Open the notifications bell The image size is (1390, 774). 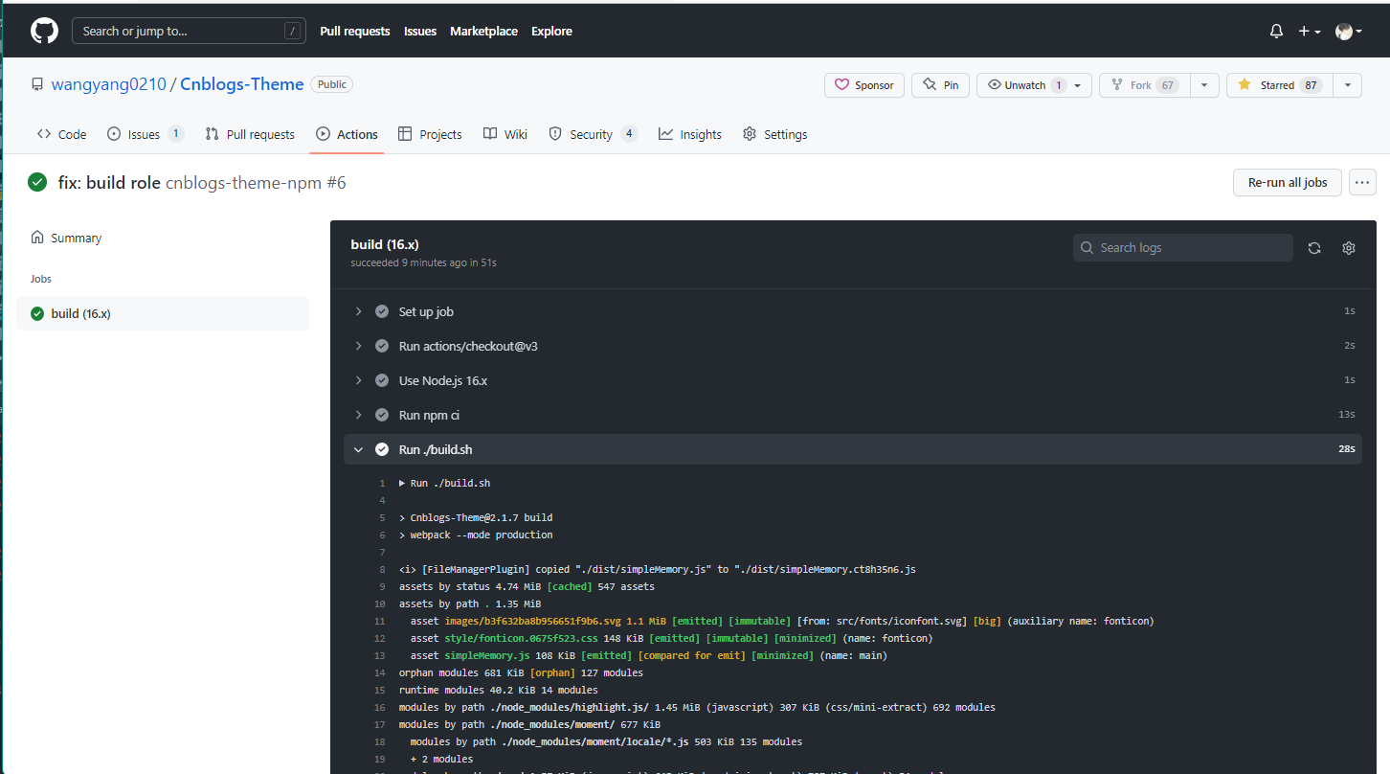(1276, 32)
